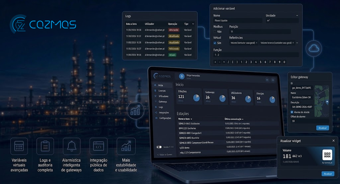Click the Alarmística inteligente bell icon
The image size is (340, 184).
[x=72, y=146]
